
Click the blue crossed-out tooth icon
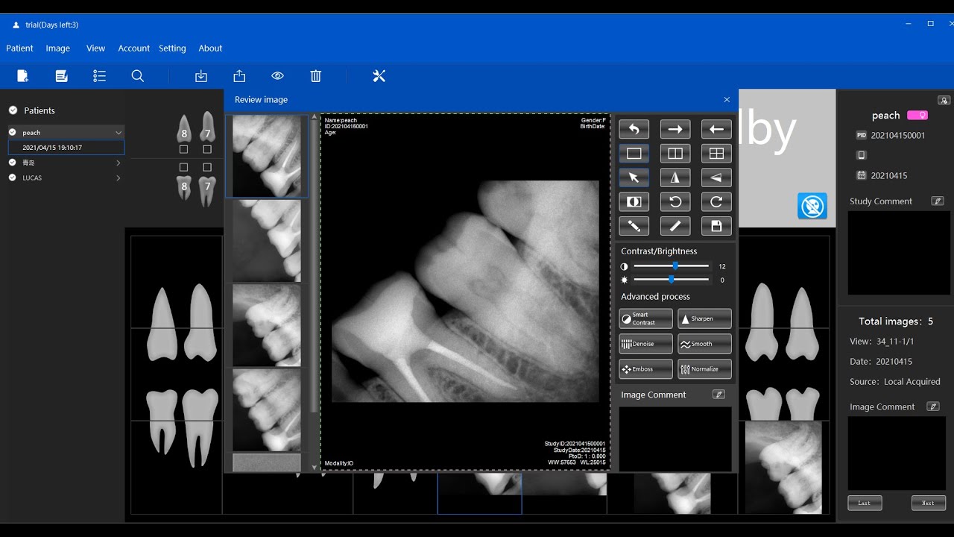coord(812,206)
